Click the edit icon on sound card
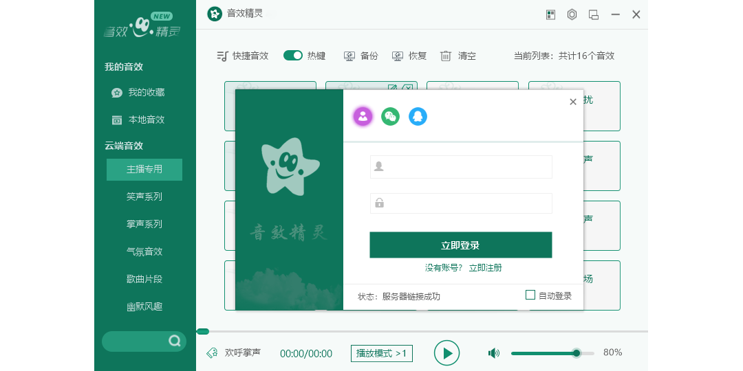 pos(392,87)
